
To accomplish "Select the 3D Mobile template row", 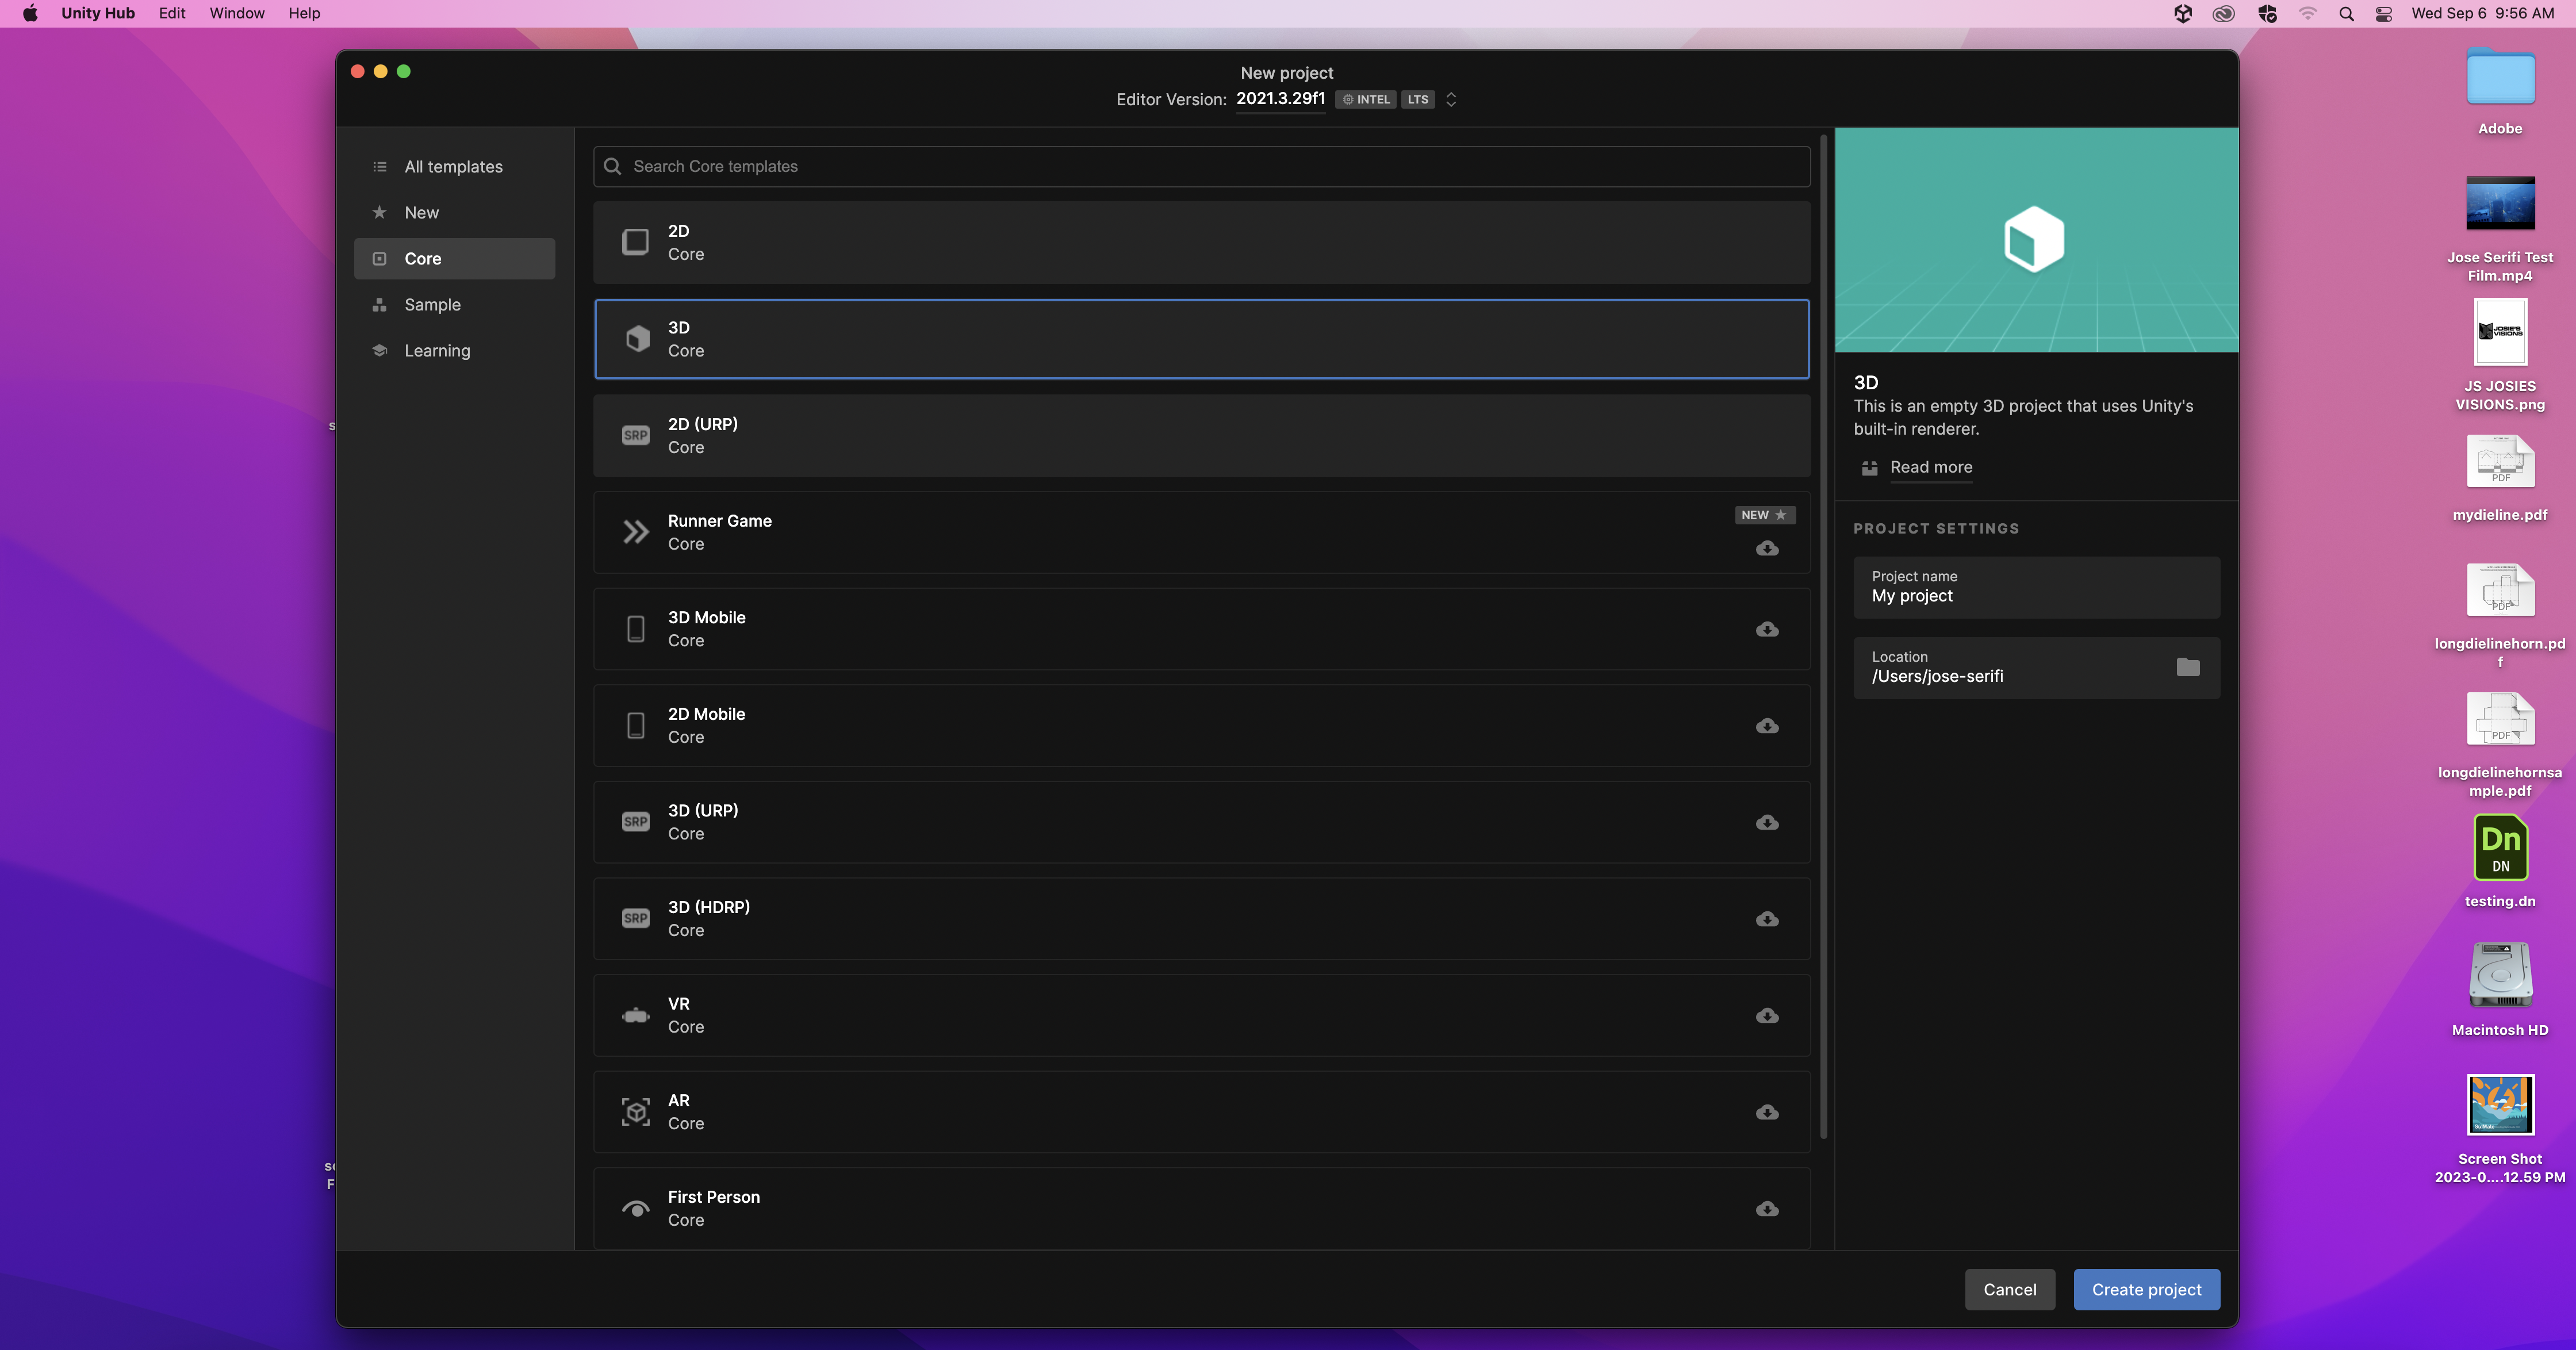I will [x=1201, y=629].
